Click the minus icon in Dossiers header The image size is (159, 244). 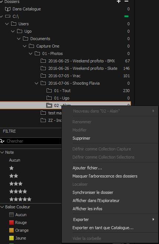pyautogui.click(x=126, y=1)
